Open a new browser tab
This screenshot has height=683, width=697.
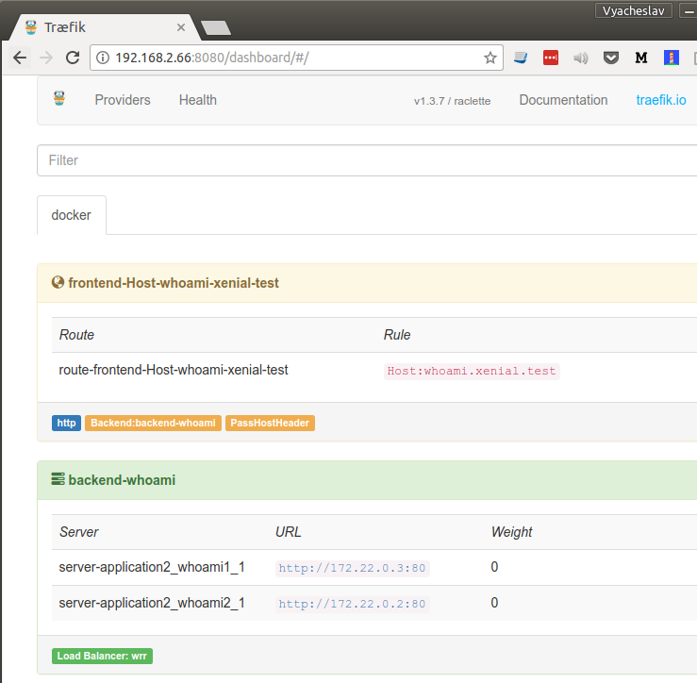pyautogui.click(x=216, y=27)
